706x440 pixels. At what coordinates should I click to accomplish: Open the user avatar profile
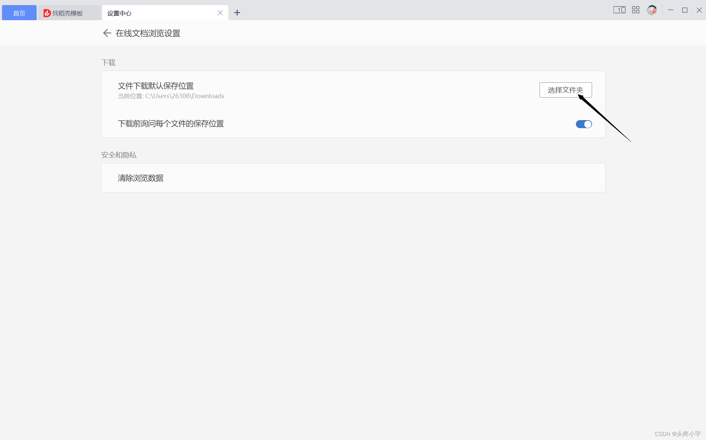652,10
